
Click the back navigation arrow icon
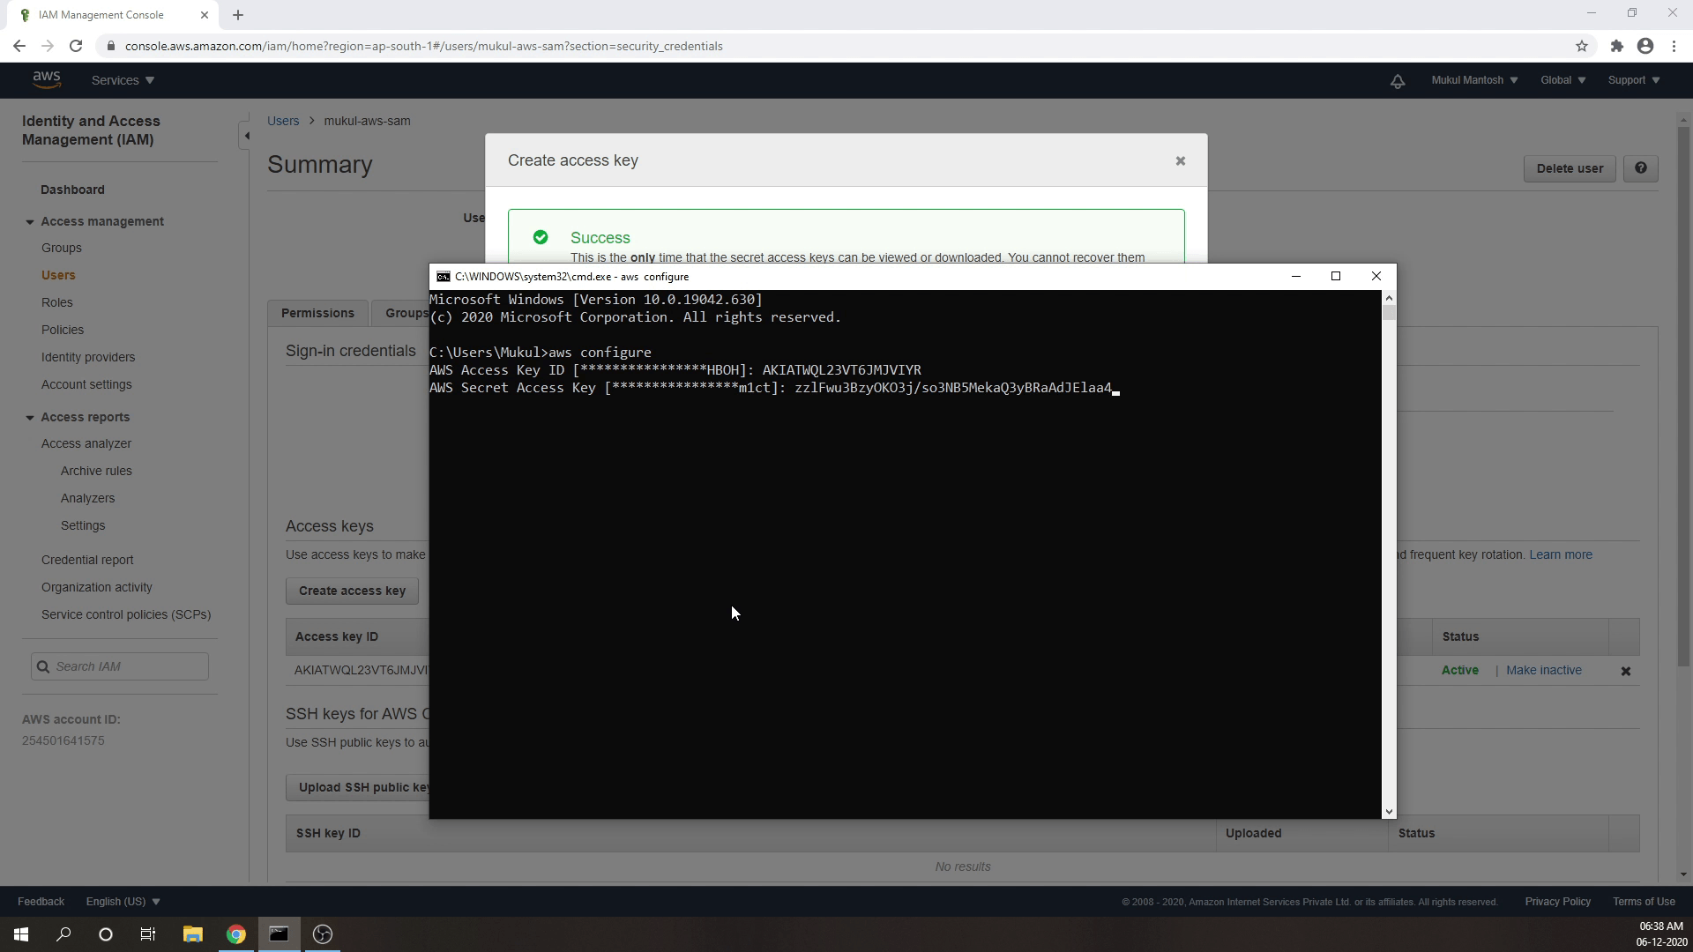19,46
